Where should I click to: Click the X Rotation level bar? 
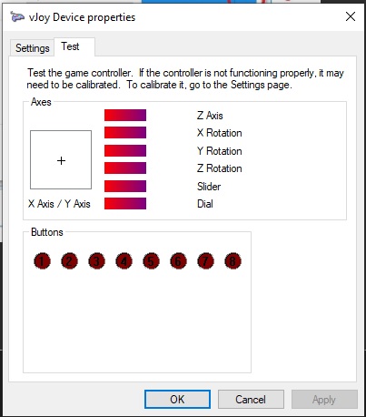pos(125,133)
